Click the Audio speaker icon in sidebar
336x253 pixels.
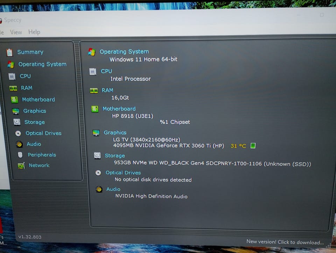[x=19, y=144]
